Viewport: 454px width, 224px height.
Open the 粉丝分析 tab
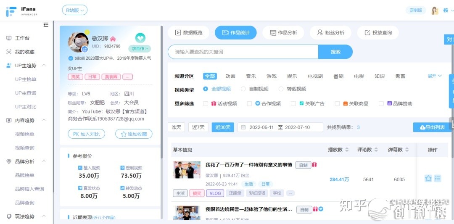point(330,32)
